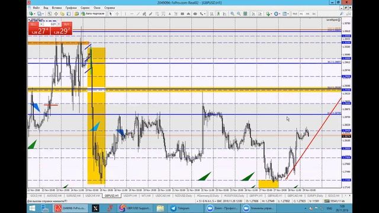Open the Справка menu

(x=110, y=8)
